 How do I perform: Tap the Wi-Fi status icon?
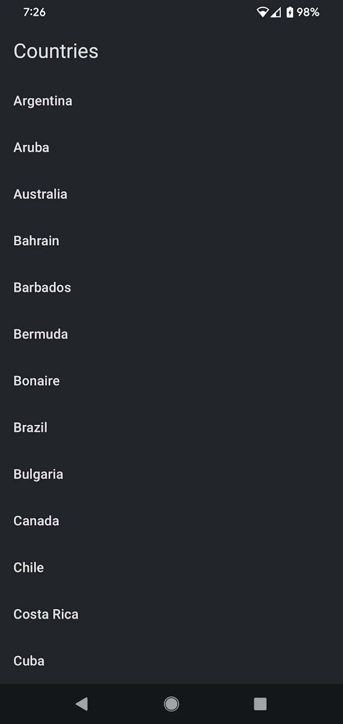click(263, 12)
